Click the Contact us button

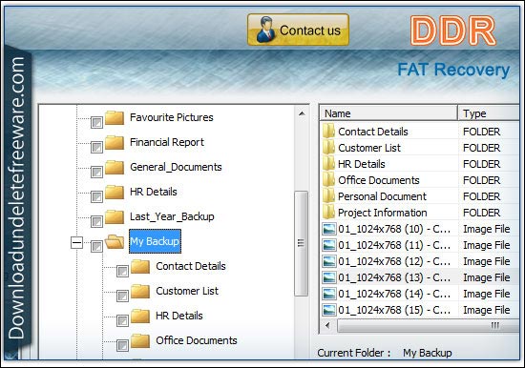298,30
